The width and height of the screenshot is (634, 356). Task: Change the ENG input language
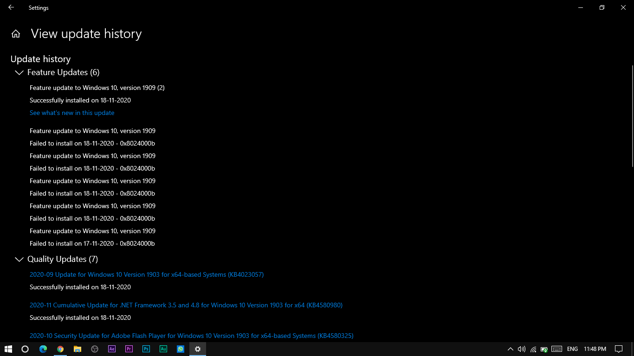click(573, 349)
